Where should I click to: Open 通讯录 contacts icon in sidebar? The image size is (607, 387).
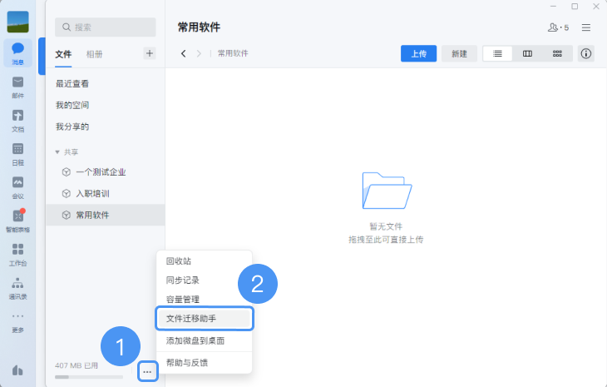coord(17,285)
